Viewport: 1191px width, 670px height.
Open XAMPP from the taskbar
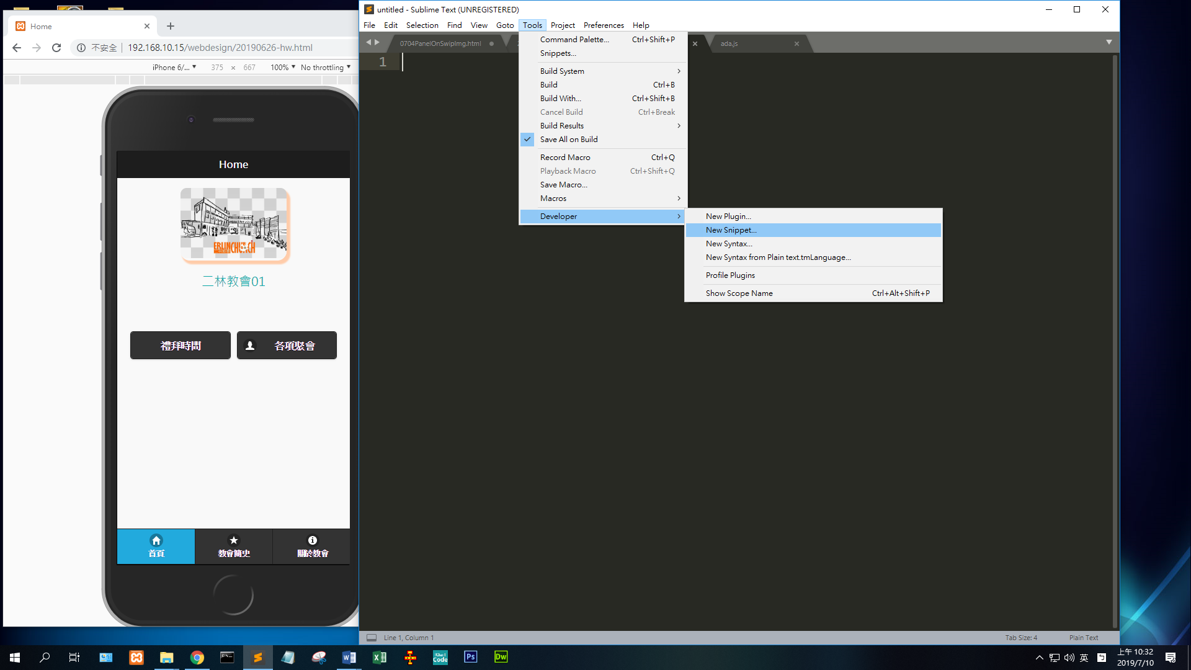click(136, 657)
